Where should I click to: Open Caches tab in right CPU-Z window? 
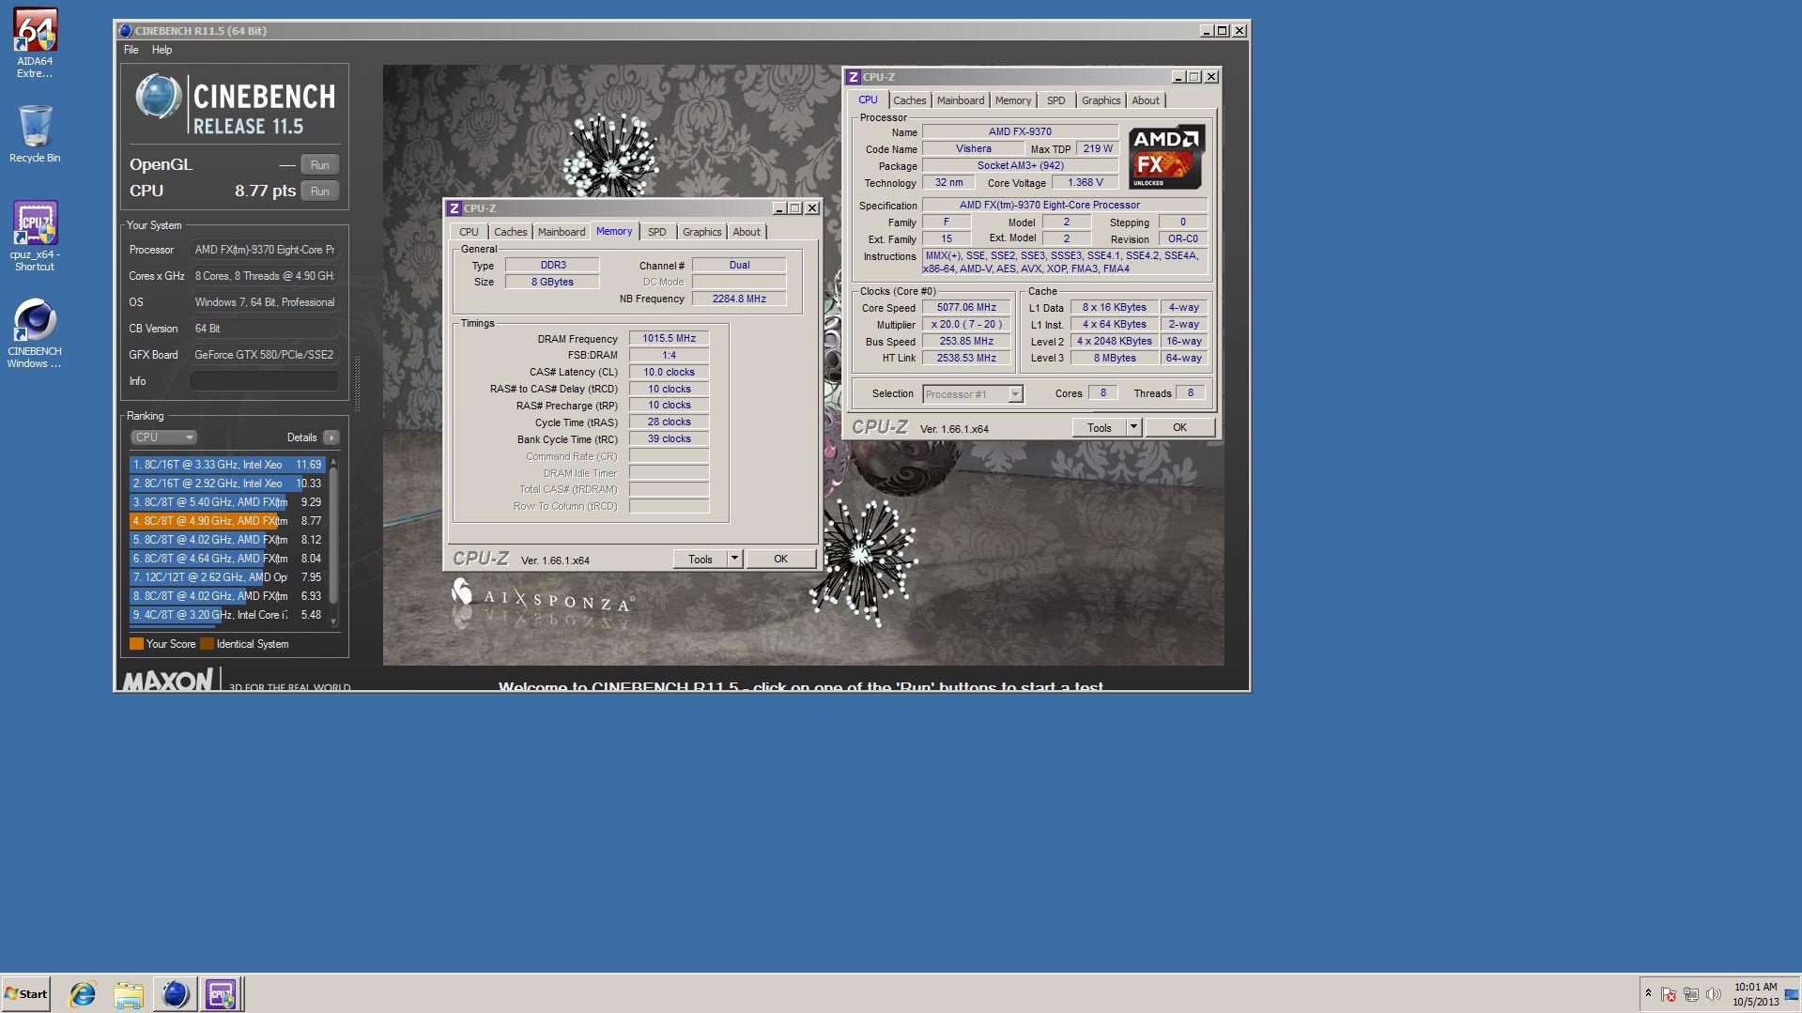click(909, 100)
